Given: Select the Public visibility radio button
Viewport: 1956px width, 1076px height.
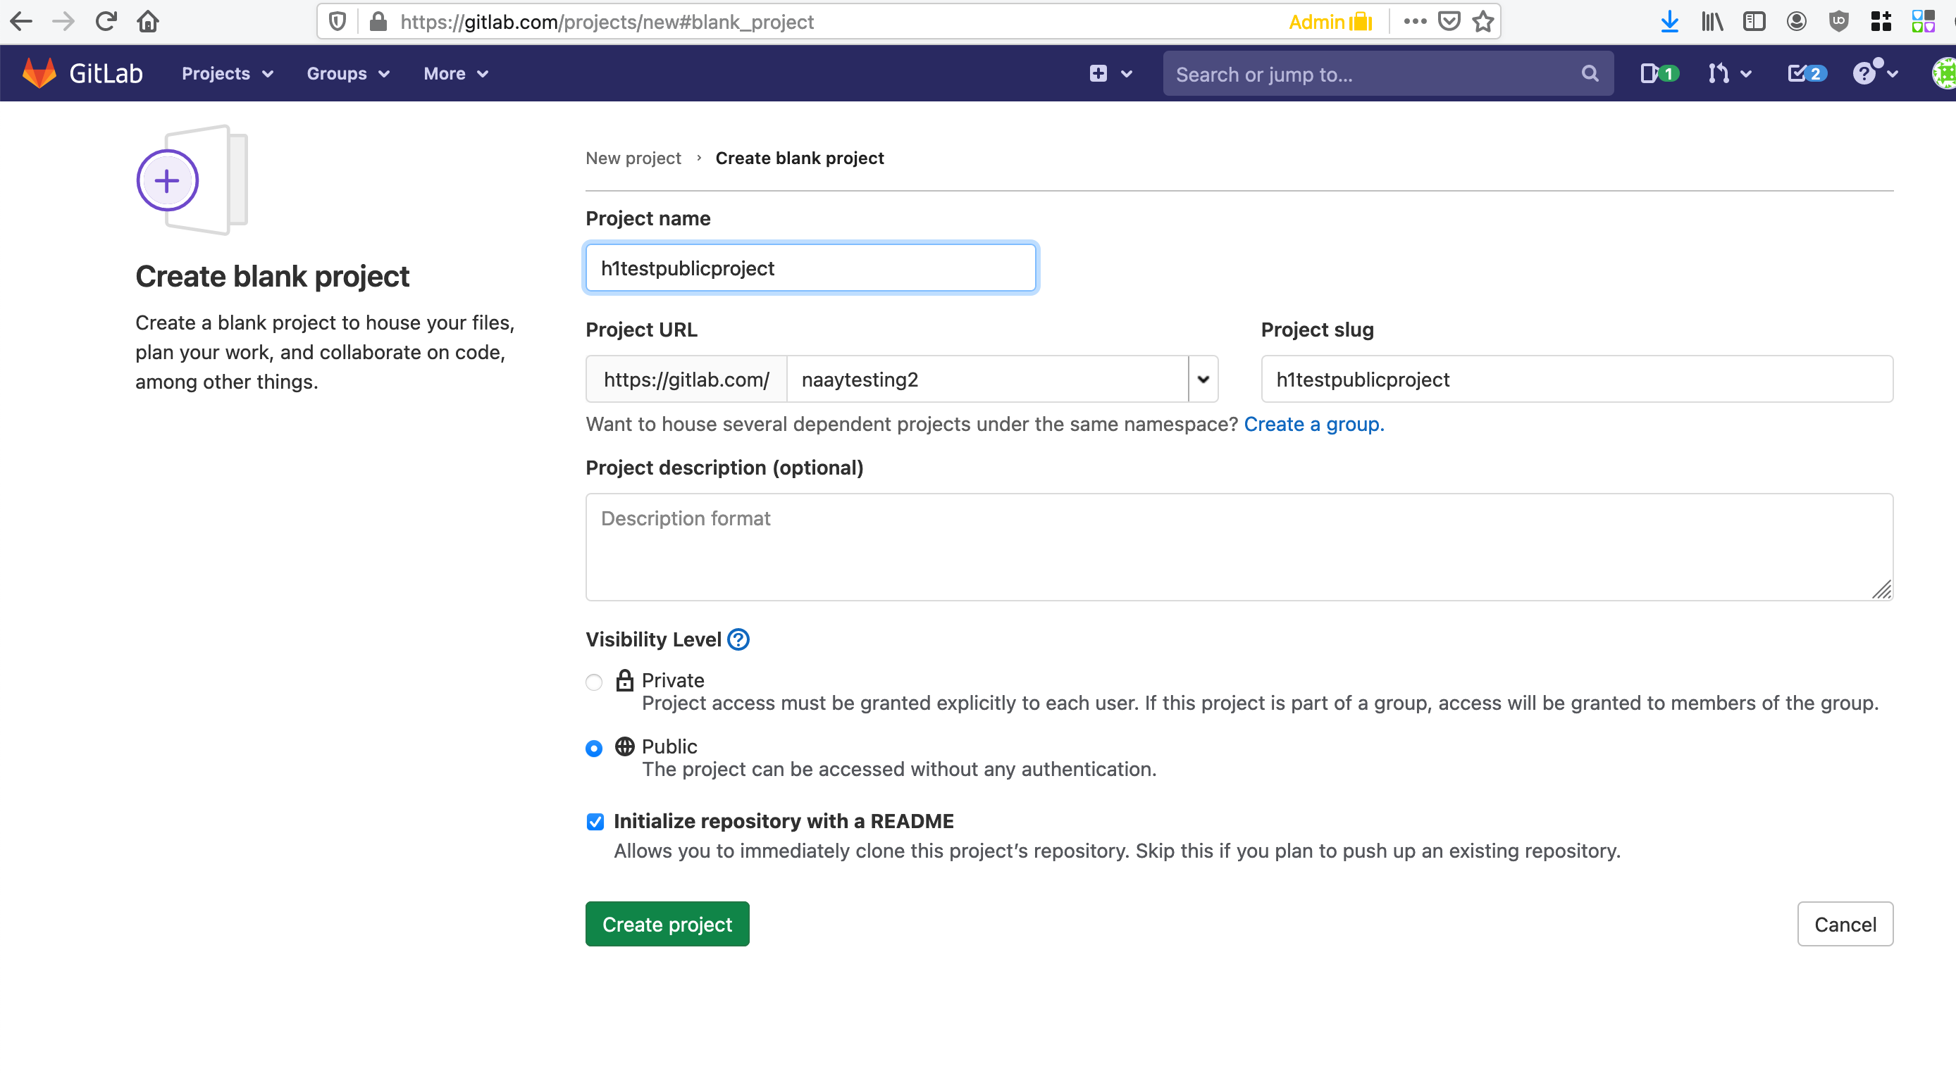Looking at the screenshot, I should coord(594,748).
